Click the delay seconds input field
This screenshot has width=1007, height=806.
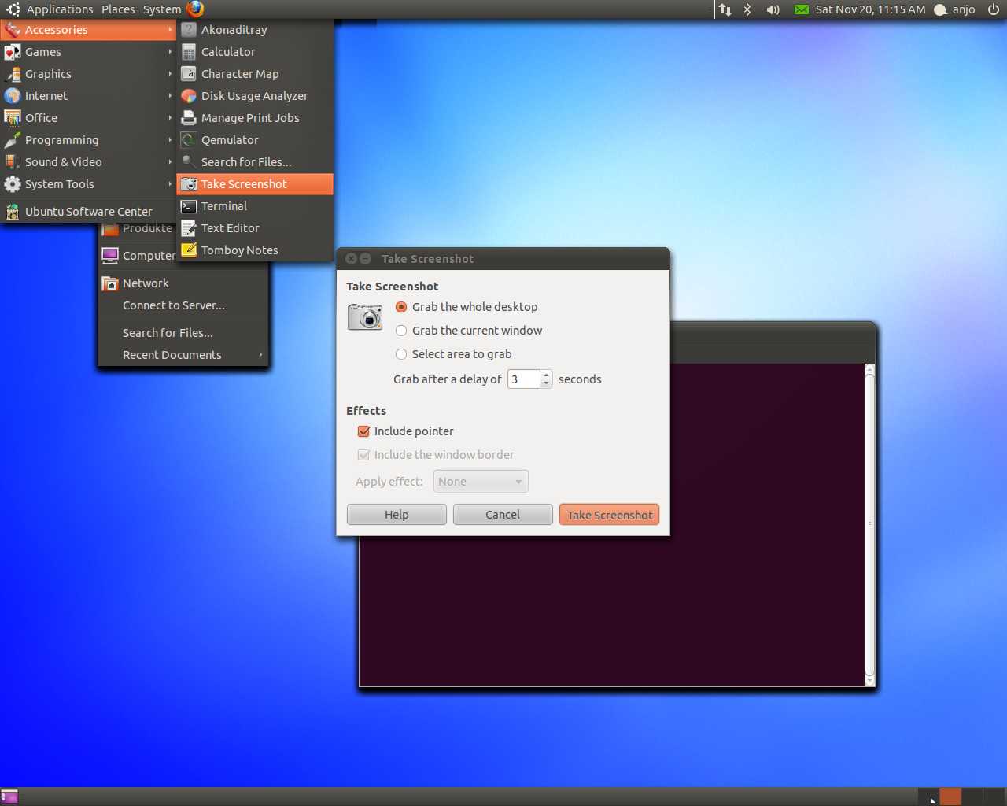[524, 379]
